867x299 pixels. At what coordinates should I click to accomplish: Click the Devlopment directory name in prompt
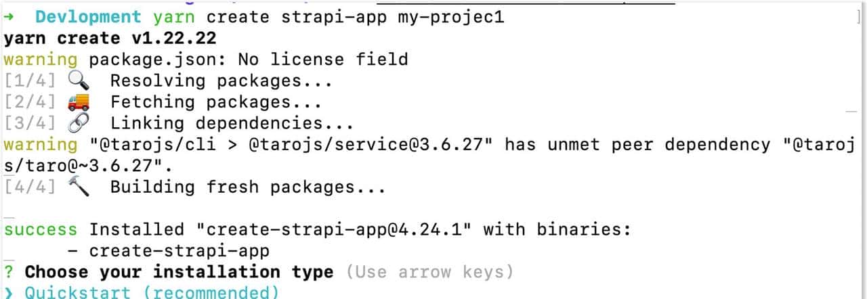88,17
